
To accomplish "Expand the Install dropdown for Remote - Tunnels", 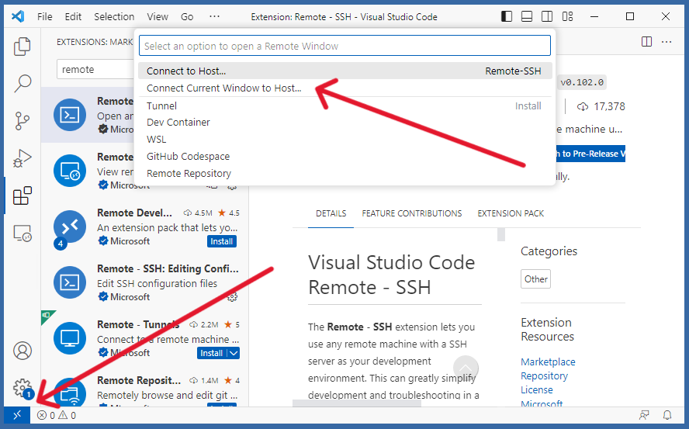I will (x=232, y=353).
